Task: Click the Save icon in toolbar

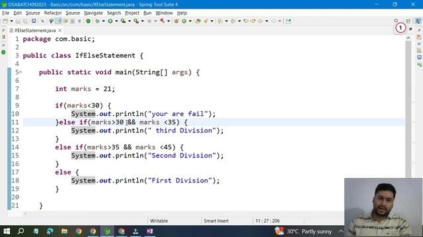Action: [18, 21]
